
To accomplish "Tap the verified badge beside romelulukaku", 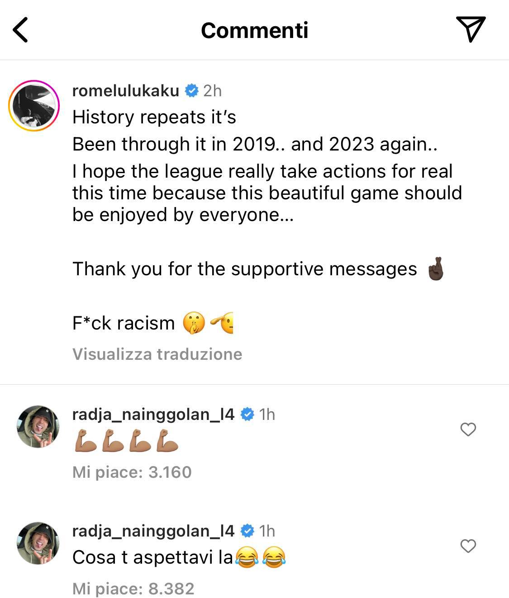I will (192, 91).
